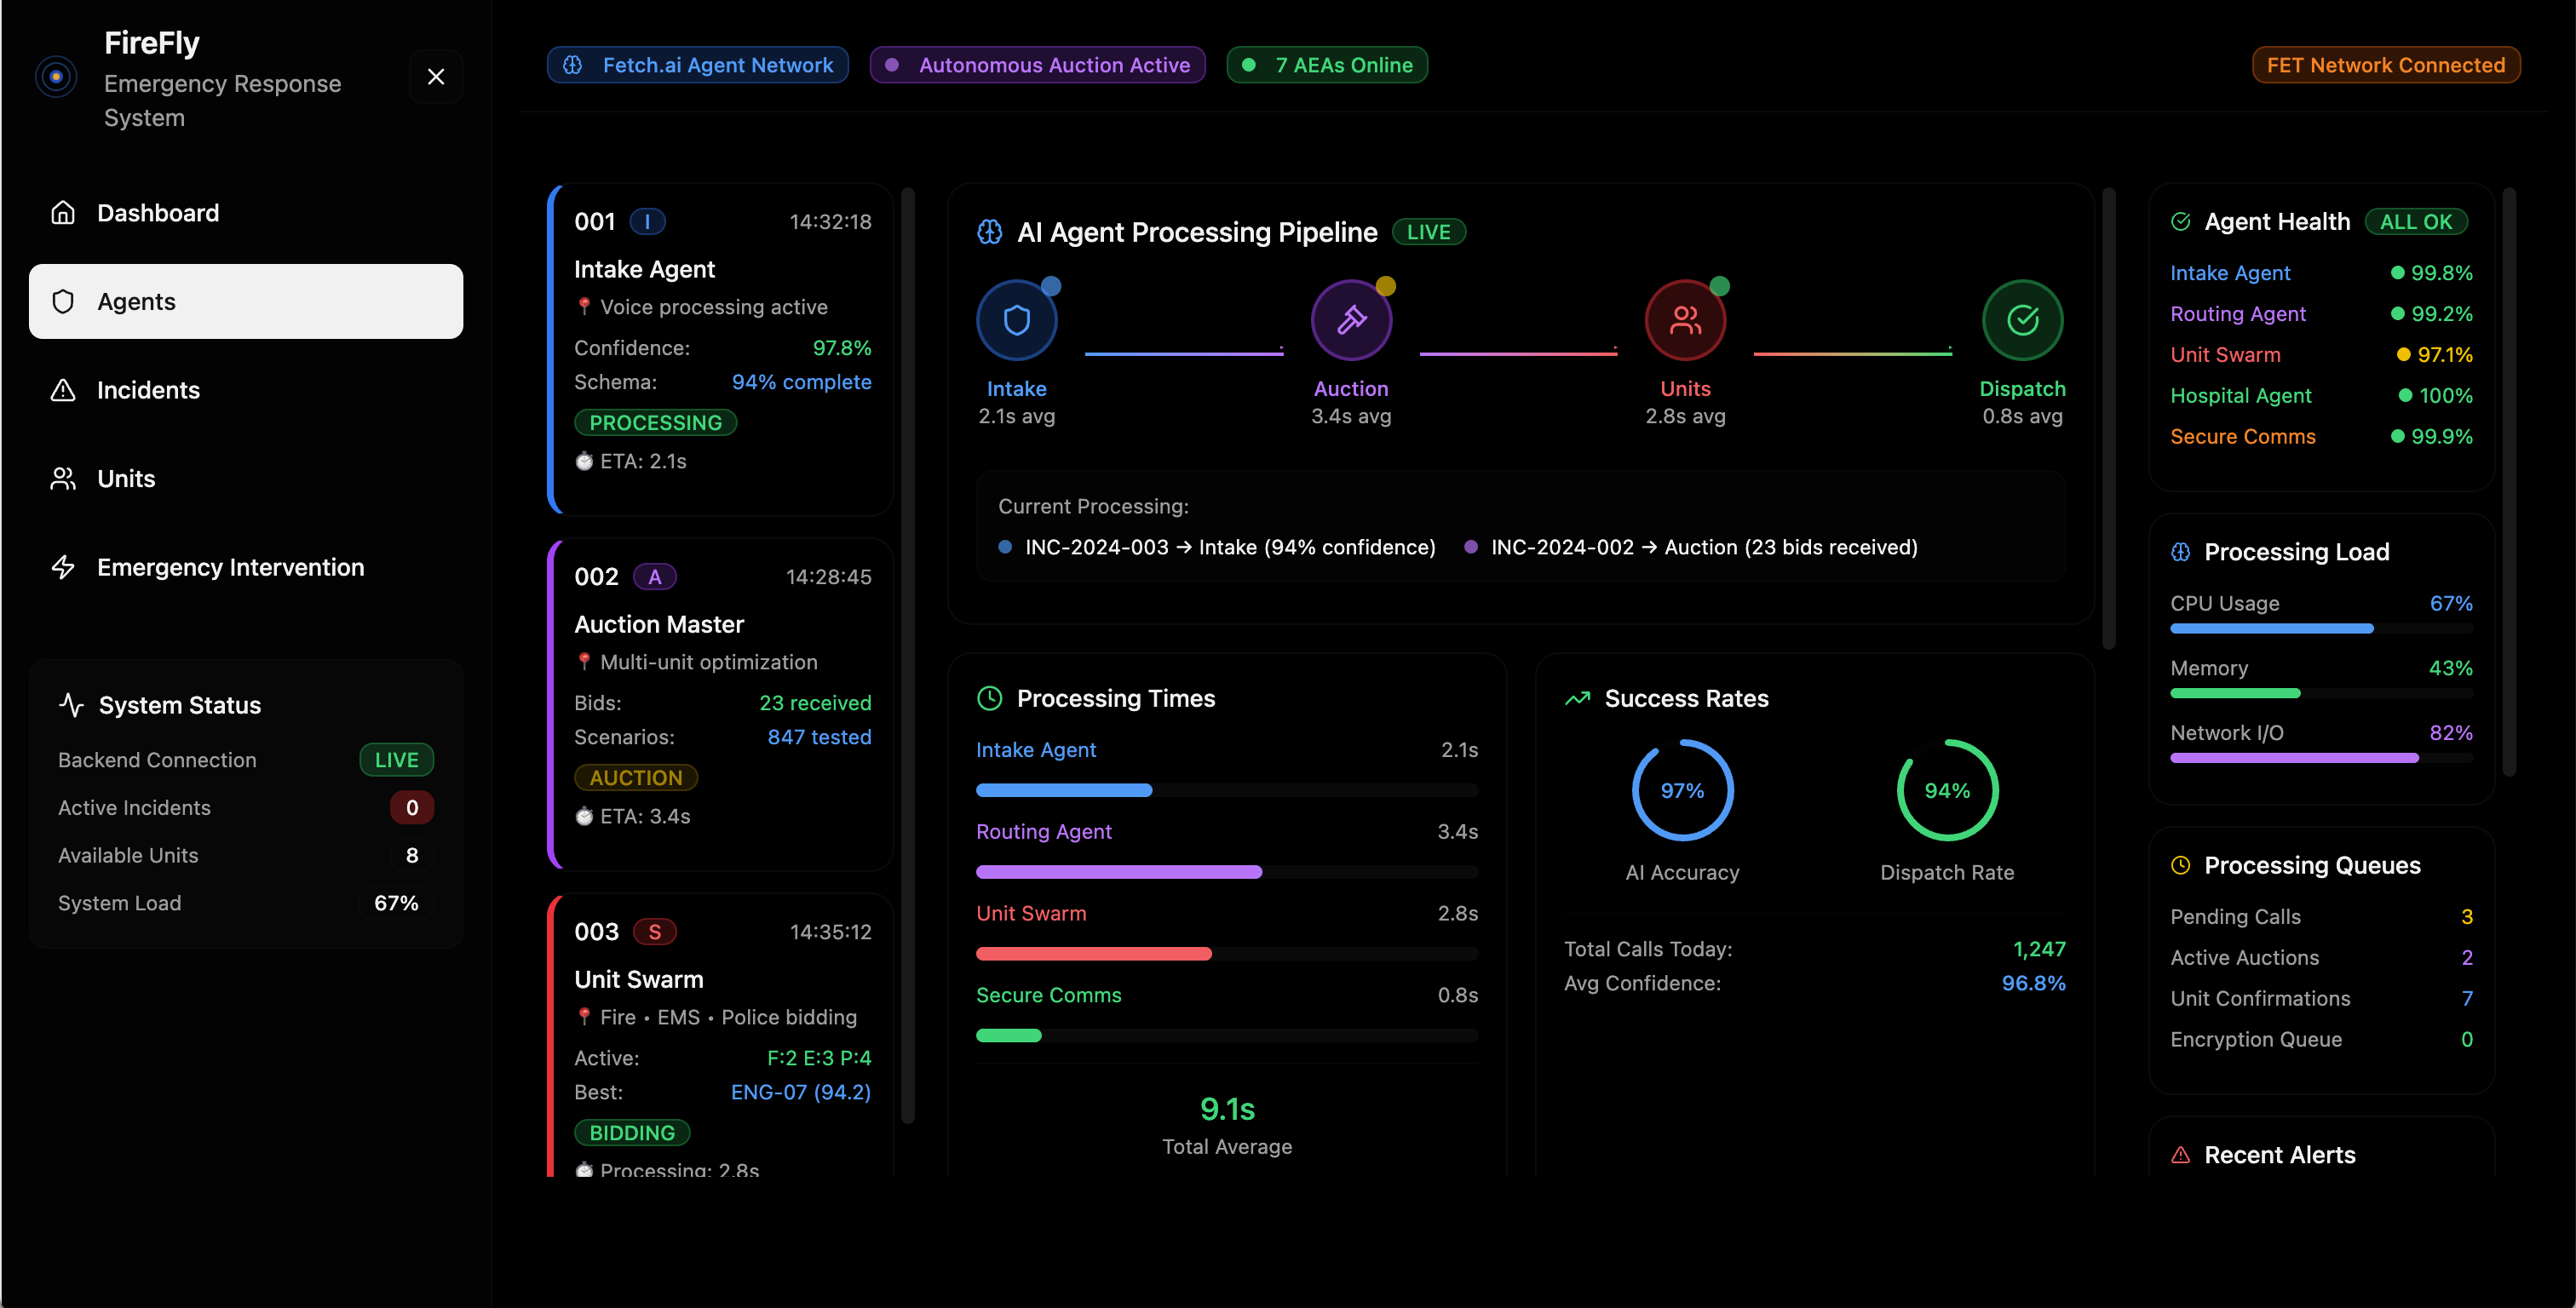Open the Dashboard menu item
Viewport: 2576px width, 1308px height.
click(x=158, y=213)
